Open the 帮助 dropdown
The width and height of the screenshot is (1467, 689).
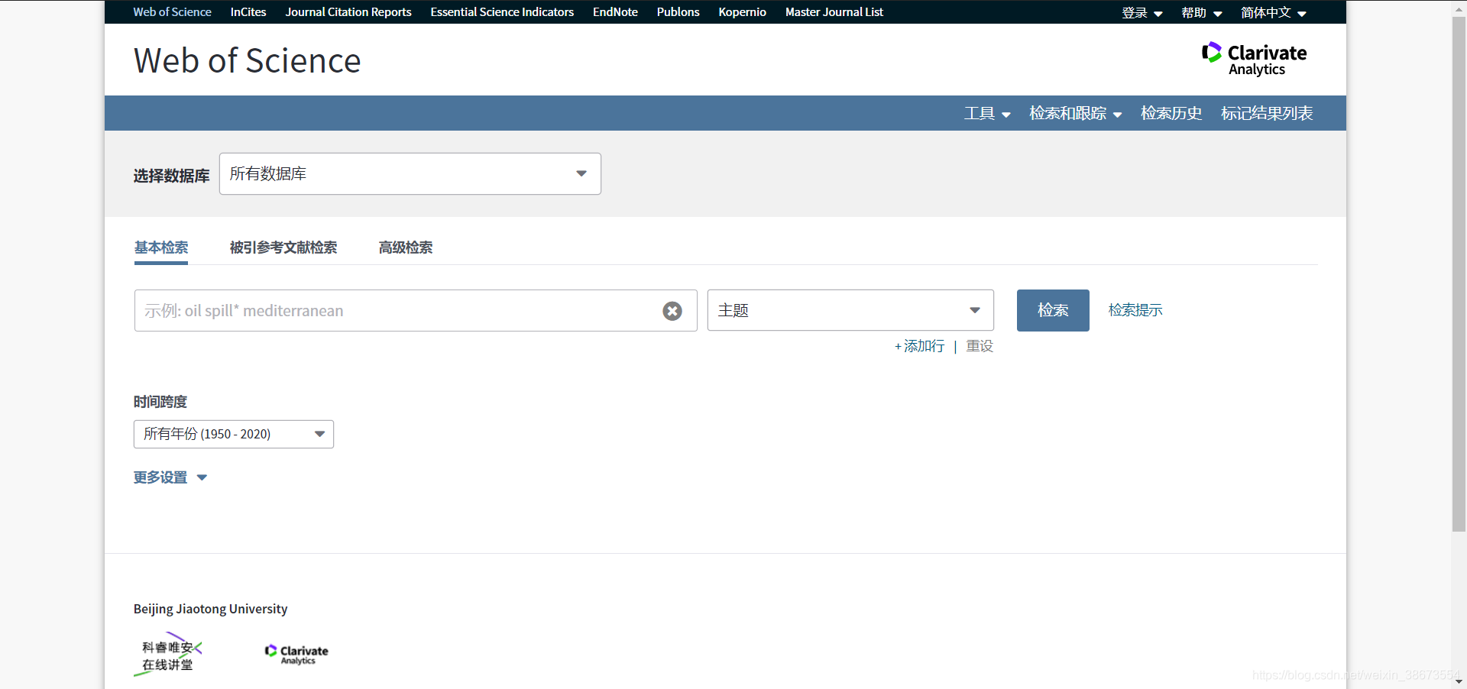pos(1202,13)
